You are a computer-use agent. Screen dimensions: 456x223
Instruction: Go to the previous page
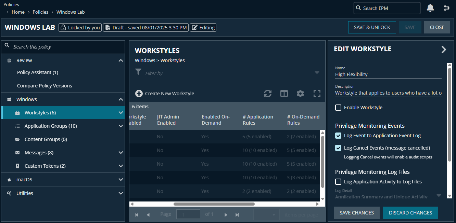point(148,215)
